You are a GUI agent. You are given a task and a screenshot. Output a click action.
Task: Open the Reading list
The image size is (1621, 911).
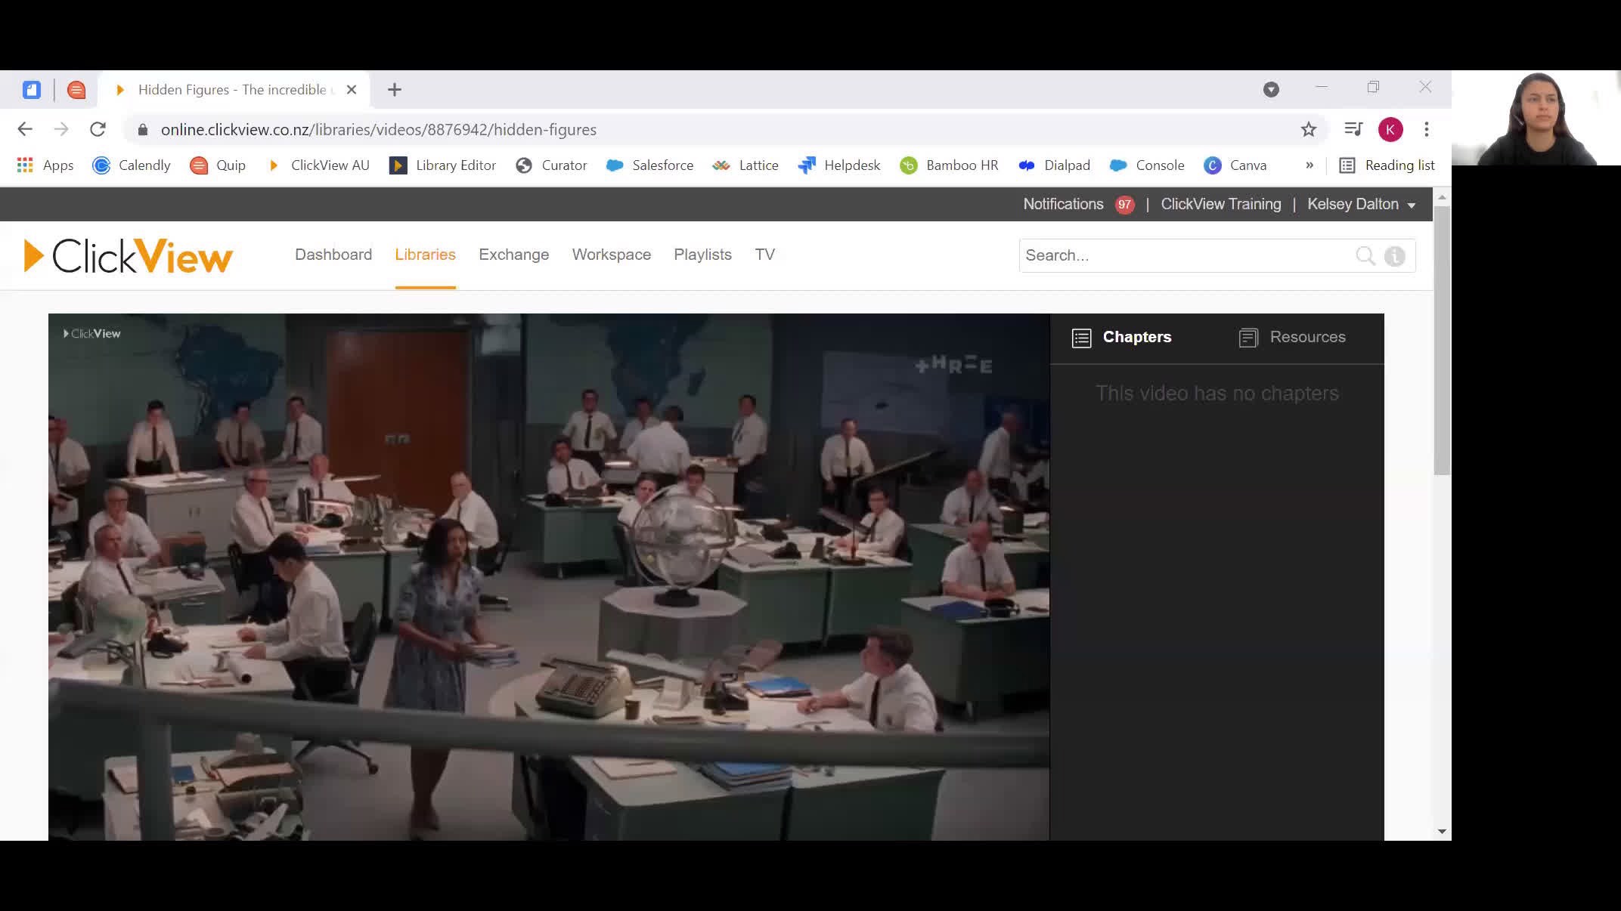(x=1387, y=165)
